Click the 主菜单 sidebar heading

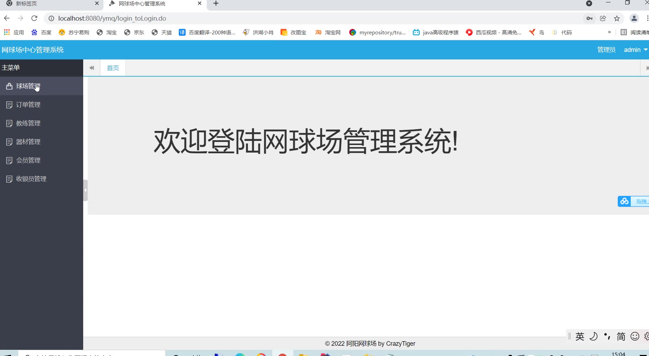(x=11, y=68)
